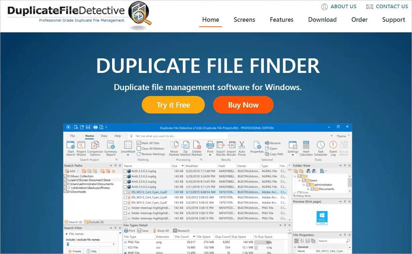412x254 pixels.
Task: Uncheck the D:\Music Collection search path
Action: coord(65,176)
